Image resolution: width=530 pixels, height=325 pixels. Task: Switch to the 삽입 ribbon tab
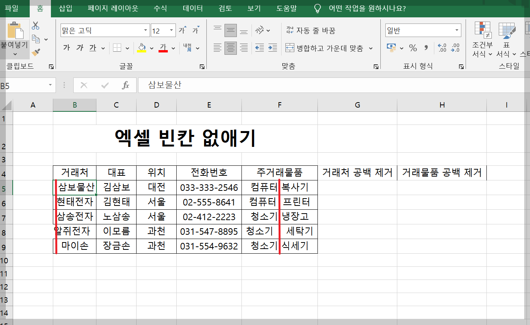(66, 8)
